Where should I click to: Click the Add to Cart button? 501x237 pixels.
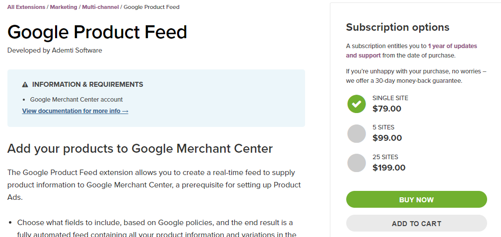[x=416, y=223]
